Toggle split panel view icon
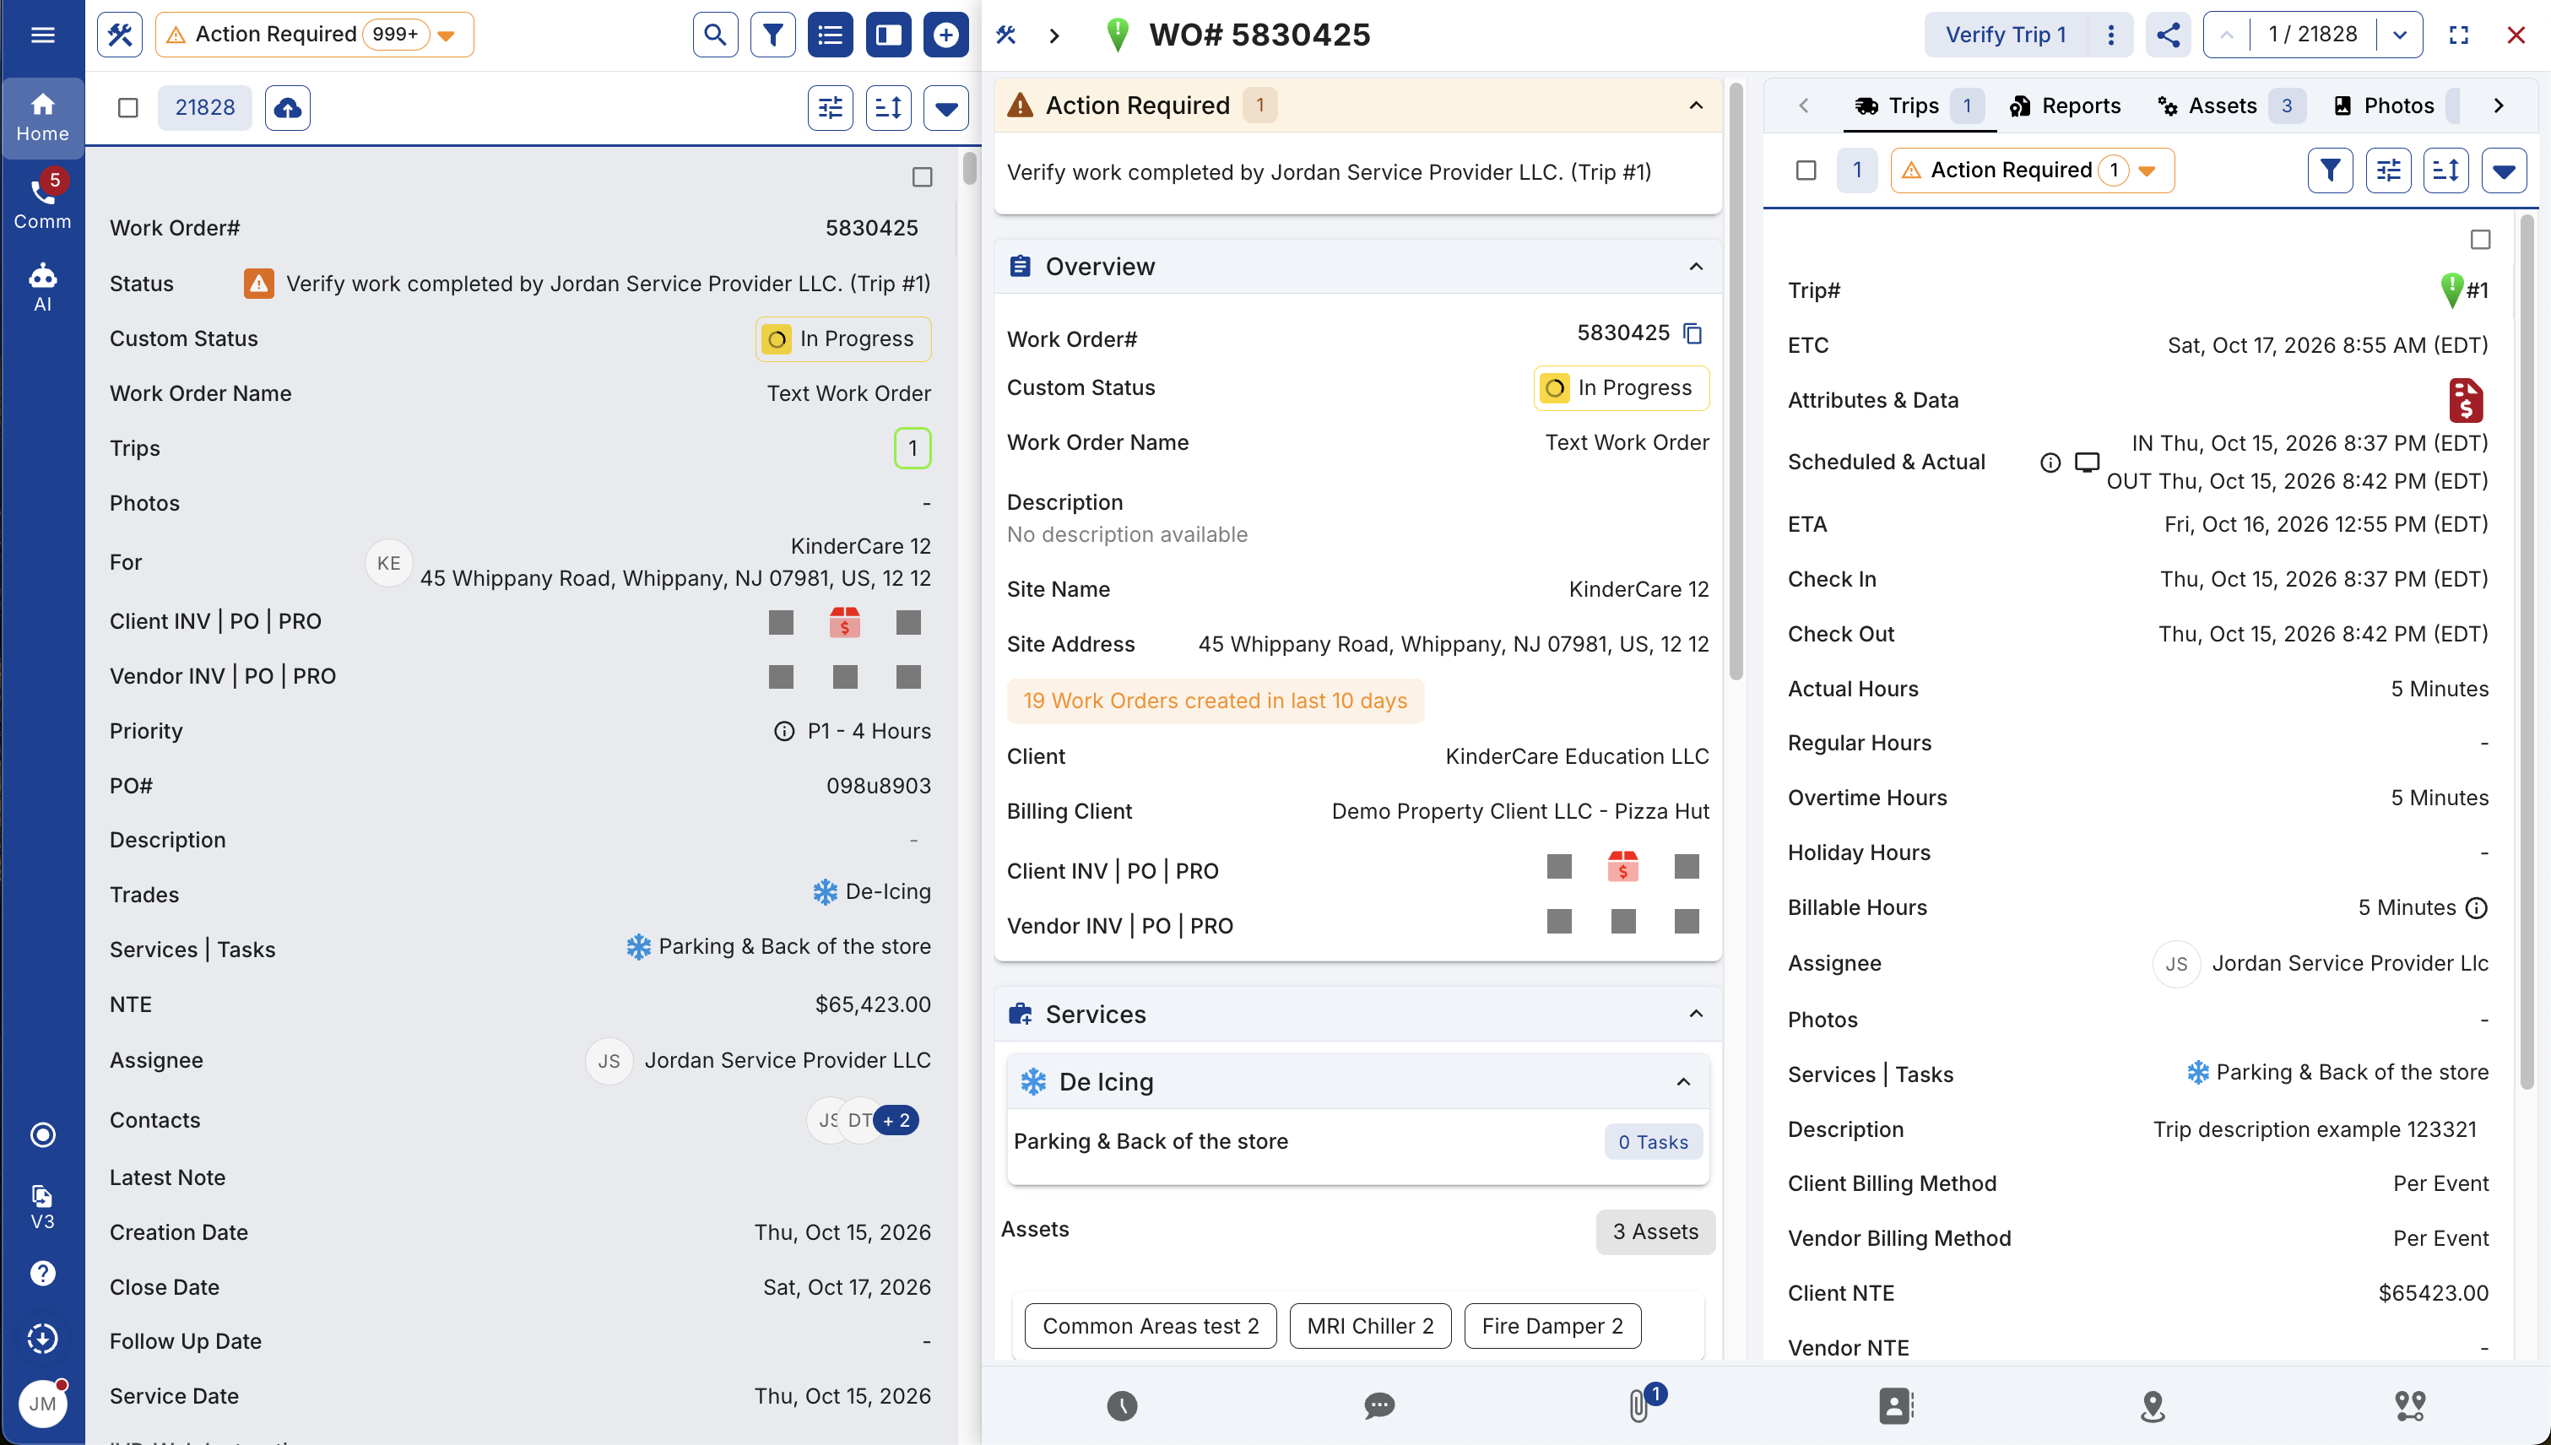 click(888, 35)
